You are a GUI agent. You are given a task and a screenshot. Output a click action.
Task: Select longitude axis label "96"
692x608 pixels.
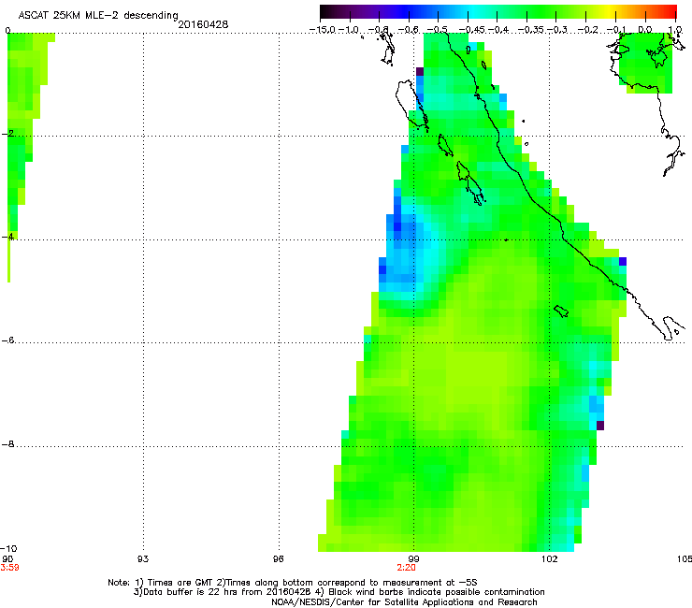278,559
